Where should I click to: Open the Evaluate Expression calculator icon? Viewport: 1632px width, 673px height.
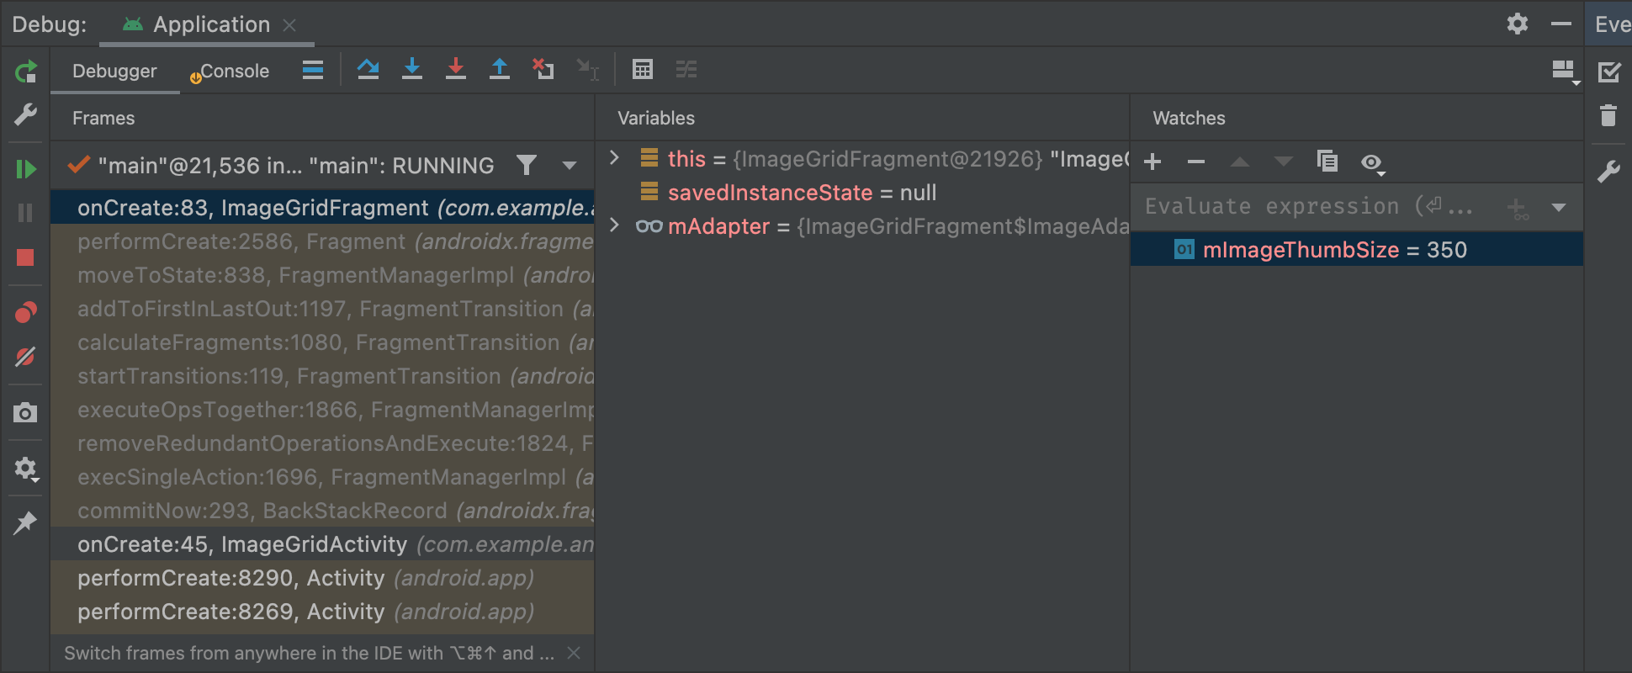click(x=643, y=70)
